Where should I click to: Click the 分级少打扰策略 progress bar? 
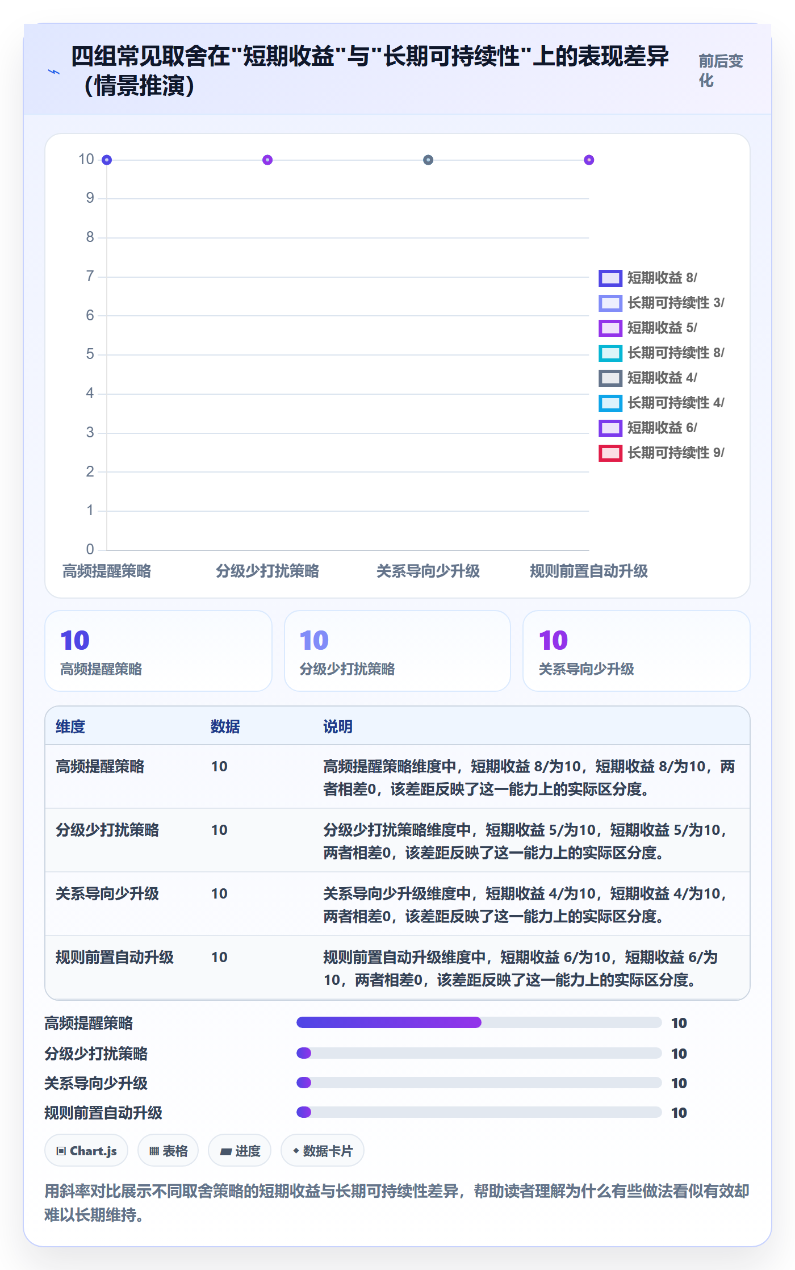479,1053
